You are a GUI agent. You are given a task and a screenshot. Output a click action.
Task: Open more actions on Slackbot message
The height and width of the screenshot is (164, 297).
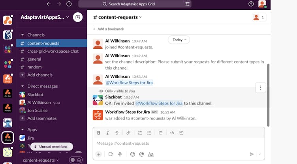pyautogui.click(x=261, y=88)
